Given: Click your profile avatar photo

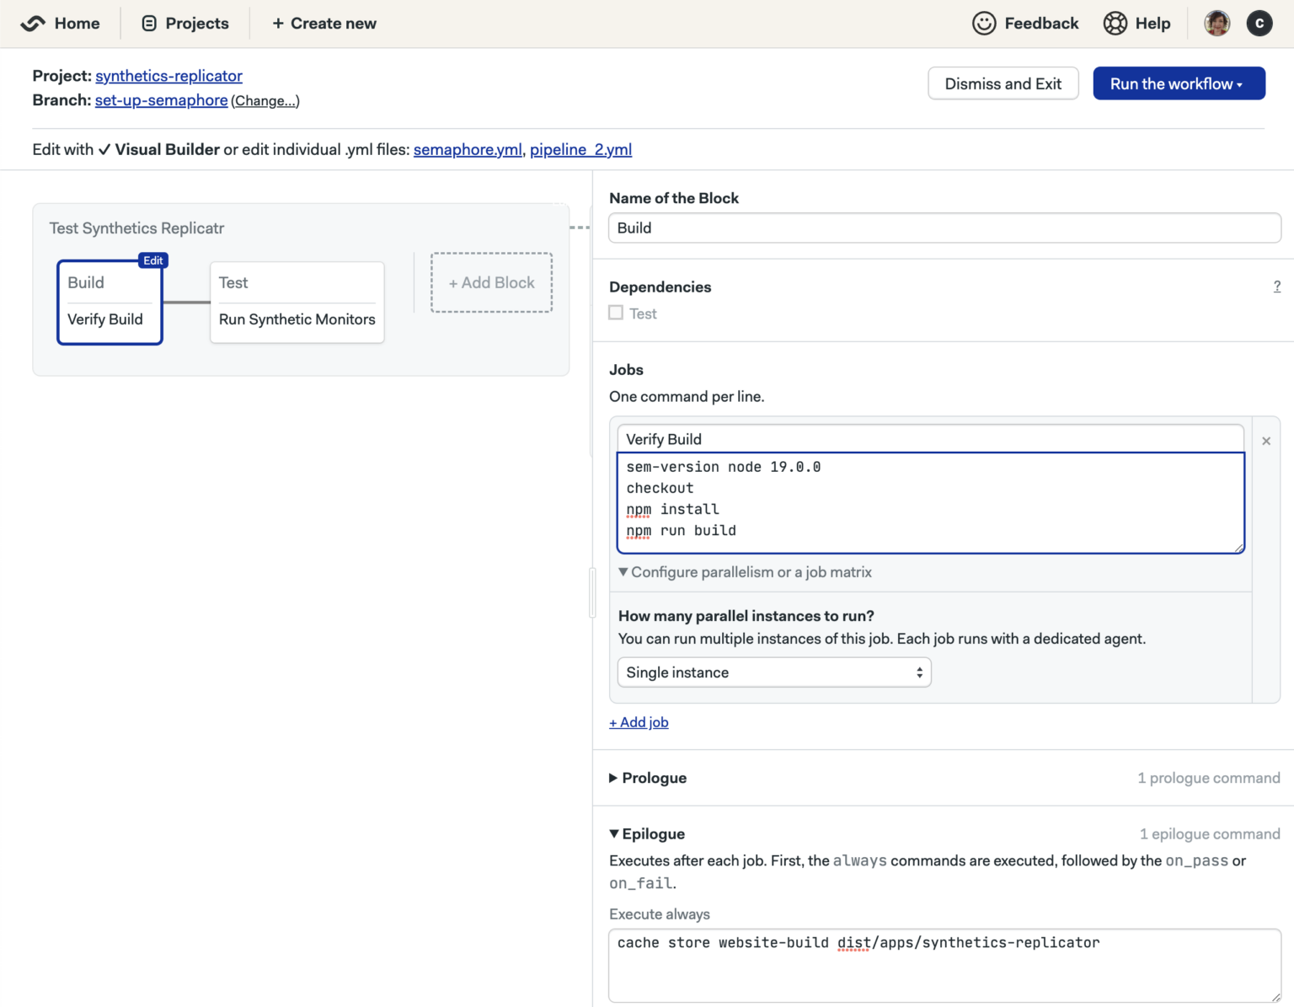Looking at the screenshot, I should [1216, 23].
